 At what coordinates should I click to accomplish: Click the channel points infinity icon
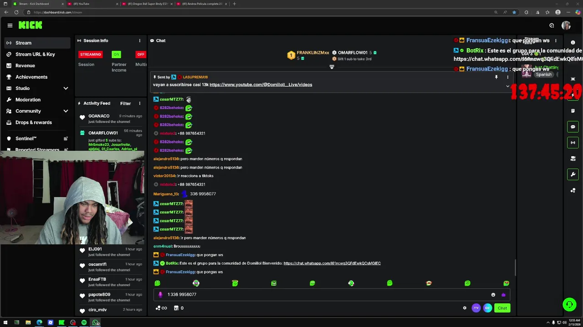coord(162,308)
